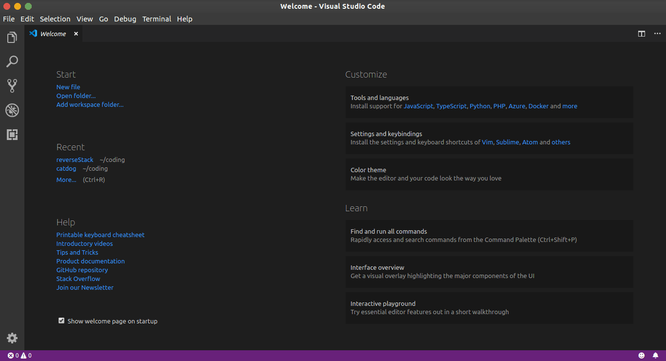Click the Atom keybindings link
The image size is (666, 361).
(530, 142)
